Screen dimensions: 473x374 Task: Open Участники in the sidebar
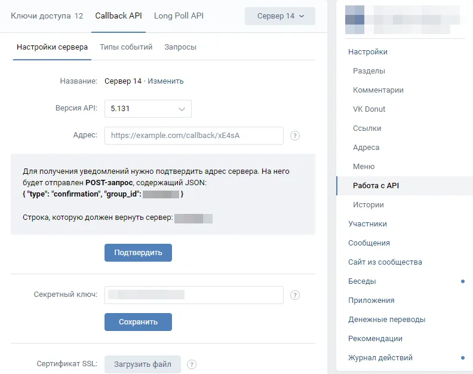point(367,224)
